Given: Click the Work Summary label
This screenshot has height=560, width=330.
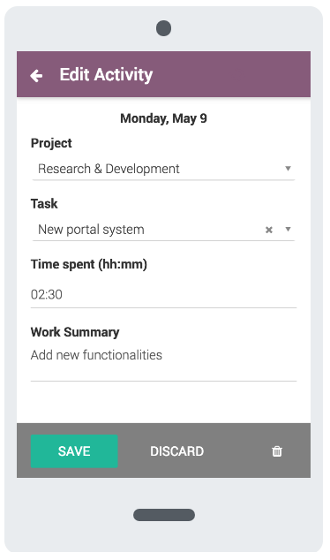Looking at the screenshot, I should tap(75, 332).
